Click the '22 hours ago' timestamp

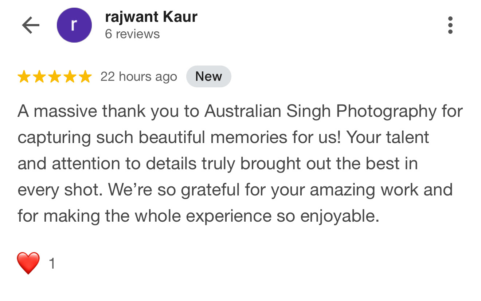coord(138,77)
